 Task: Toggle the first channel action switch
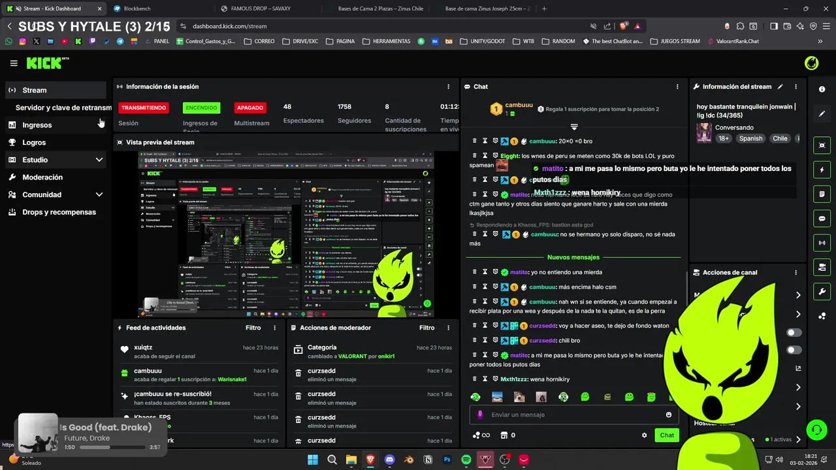click(794, 333)
